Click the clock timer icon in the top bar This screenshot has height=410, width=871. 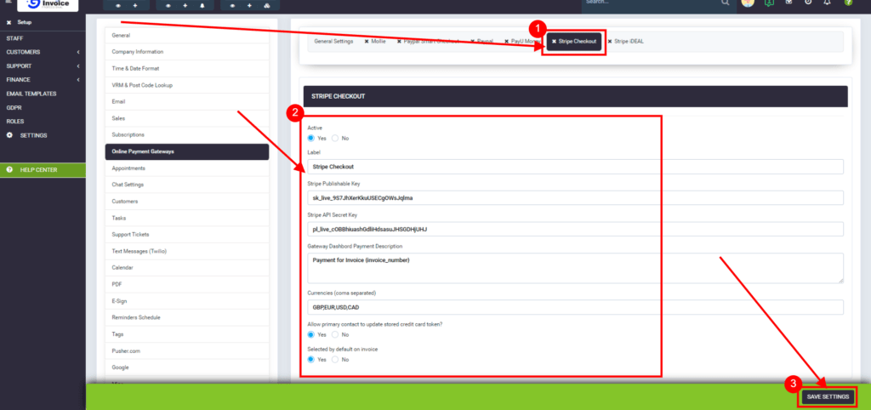coord(808,3)
